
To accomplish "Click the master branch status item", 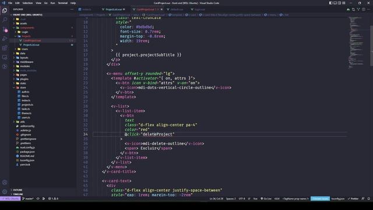I will 28,198.
